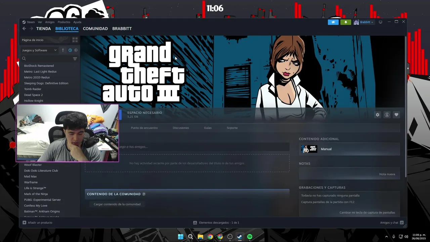
Task: Toggle the ready-to-play filter icon
Action: tap(76, 50)
